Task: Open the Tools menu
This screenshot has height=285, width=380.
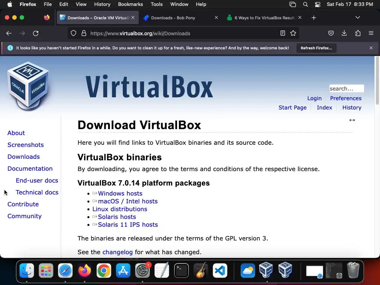Action: [157, 4]
